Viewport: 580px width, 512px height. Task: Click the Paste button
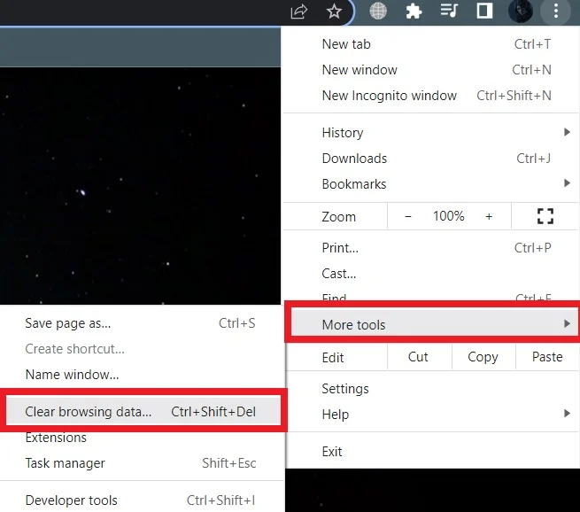coord(547,357)
